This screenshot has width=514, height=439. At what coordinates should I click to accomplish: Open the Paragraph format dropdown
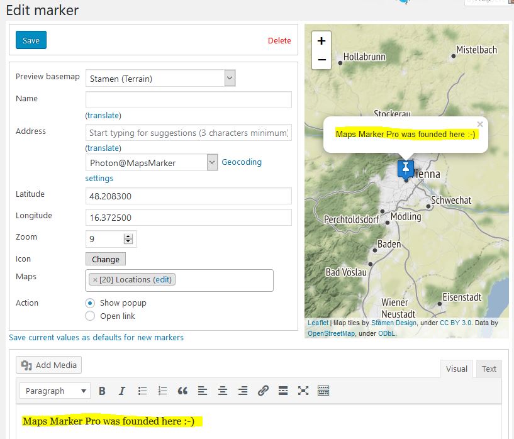[x=54, y=391]
